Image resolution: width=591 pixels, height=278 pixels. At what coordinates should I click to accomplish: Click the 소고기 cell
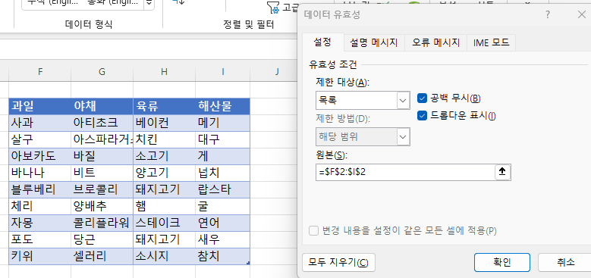[x=165, y=156]
